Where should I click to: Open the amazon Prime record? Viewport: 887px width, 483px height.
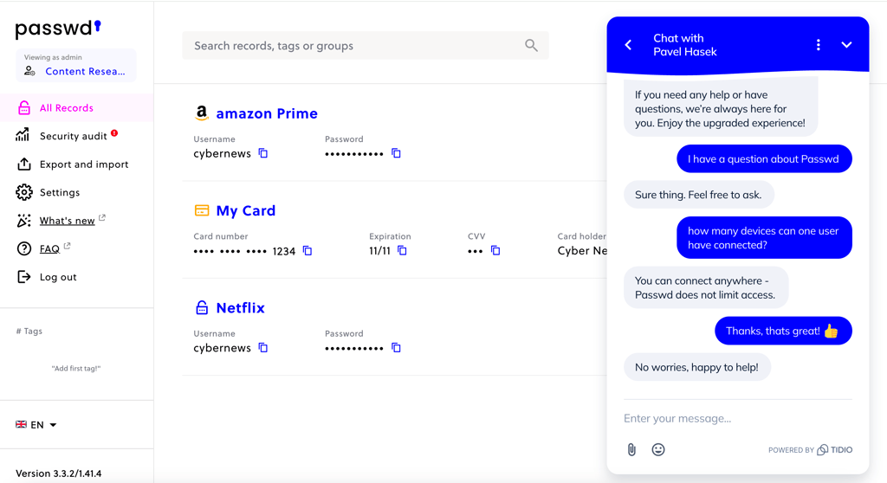click(267, 113)
